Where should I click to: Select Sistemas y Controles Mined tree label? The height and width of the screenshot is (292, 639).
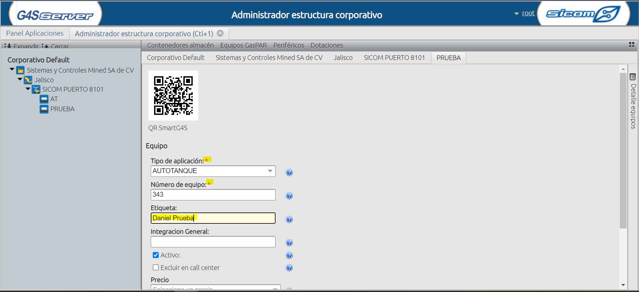tap(80, 70)
